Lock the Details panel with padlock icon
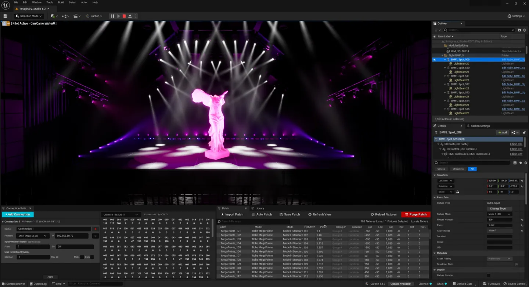 (x=524, y=132)
